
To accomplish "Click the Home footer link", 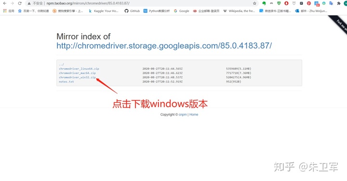I will click(194, 115).
